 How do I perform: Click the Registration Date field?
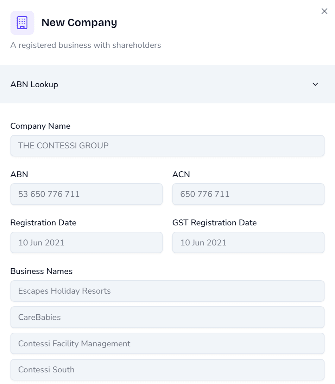(87, 242)
